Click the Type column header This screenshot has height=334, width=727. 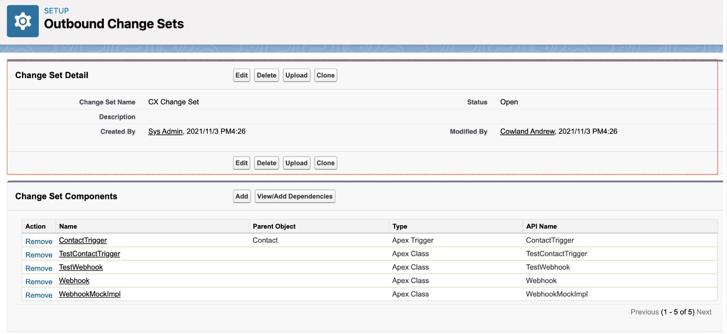[400, 226]
